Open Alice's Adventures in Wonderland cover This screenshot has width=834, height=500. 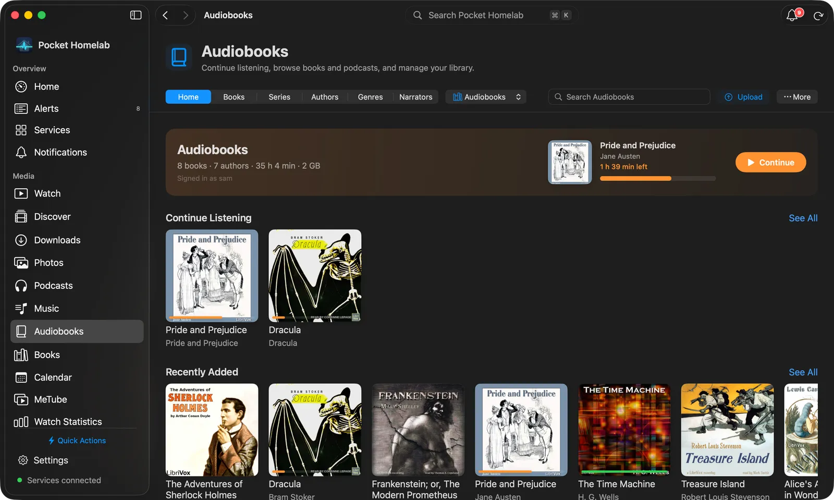pos(801,430)
